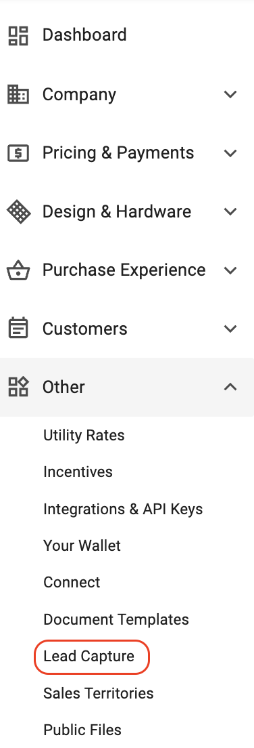
Task: Click the Purchase Experience basket icon
Action: pos(18,270)
